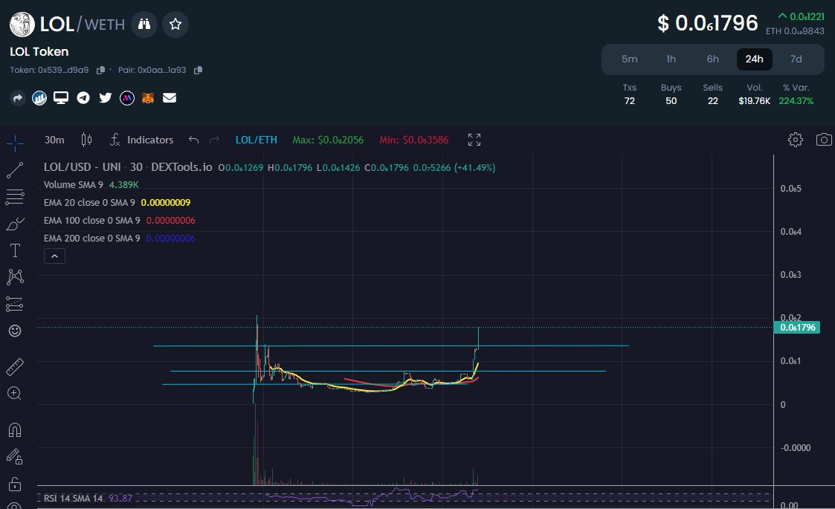Viewport: 835px width, 509px height.
Task: Click the Volume SMA 9 indicator label
Action: (74, 185)
